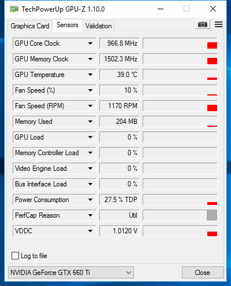Select the Sensors tab
231x286 pixels.
pos(68,25)
